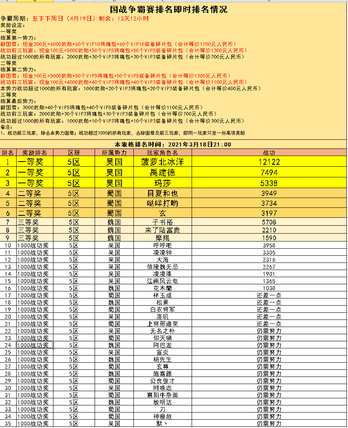Viewport: 348px width, 428px height.
Task: Select player name cell 白衣将军
Action: [x=163, y=309]
